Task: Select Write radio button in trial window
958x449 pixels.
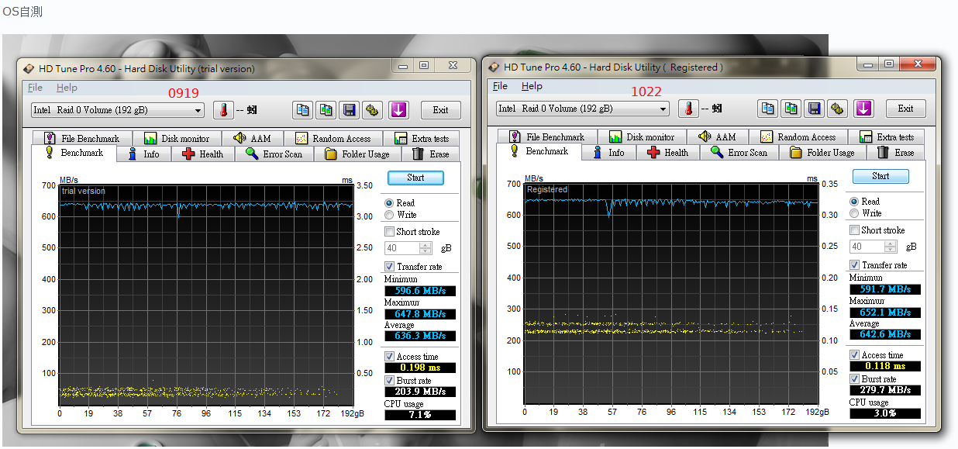Action: pyautogui.click(x=389, y=215)
